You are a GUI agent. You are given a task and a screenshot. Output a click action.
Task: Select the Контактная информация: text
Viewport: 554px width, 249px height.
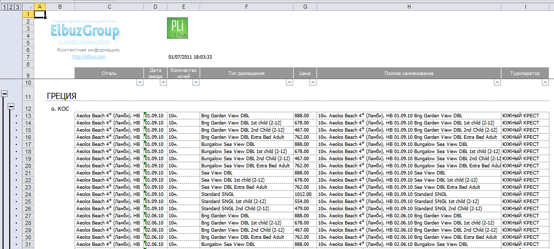[89, 50]
